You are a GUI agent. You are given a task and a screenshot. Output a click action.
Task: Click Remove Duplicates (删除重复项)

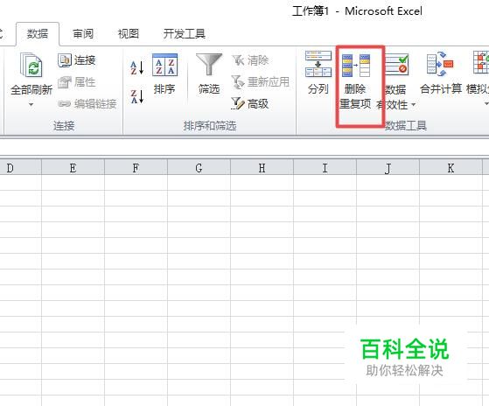tap(355, 81)
